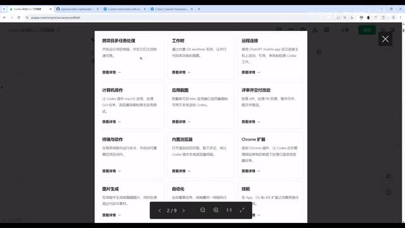Image resolution: width=405 pixels, height=228 pixels.
Task: Zoom out the image with minus magnifier
Action: click(202, 210)
